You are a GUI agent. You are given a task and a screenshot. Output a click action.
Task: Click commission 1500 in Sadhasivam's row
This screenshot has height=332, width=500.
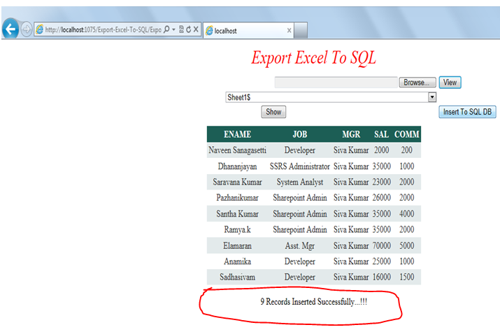click(x=407, y=277)
